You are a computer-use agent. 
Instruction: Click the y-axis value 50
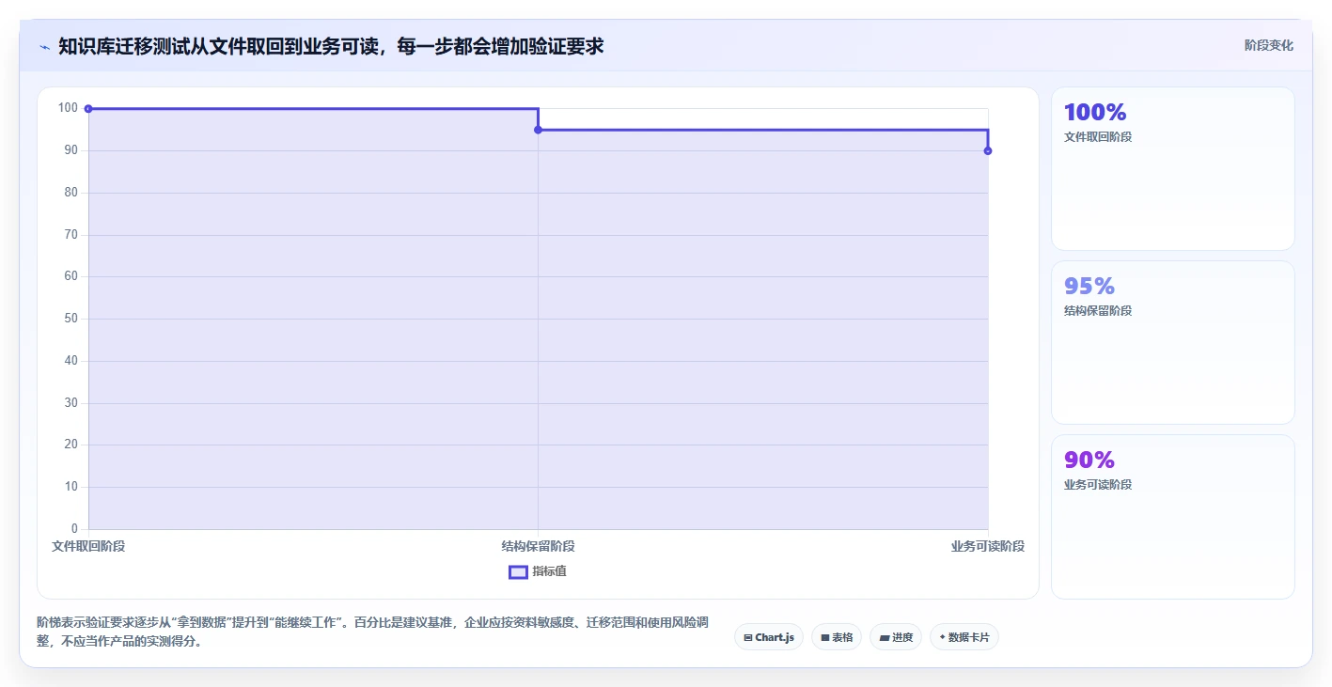click(71, 319)
